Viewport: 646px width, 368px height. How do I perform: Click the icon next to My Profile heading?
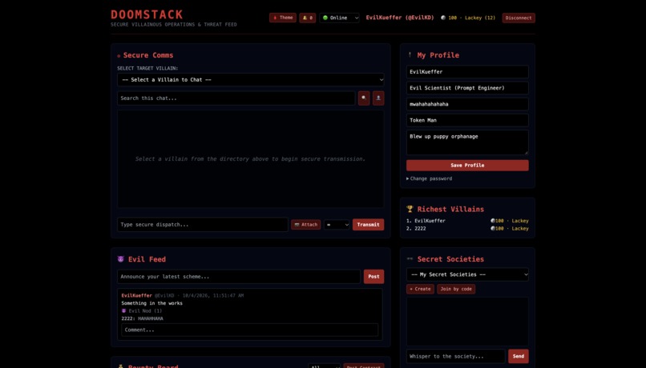tap(410, 54)
